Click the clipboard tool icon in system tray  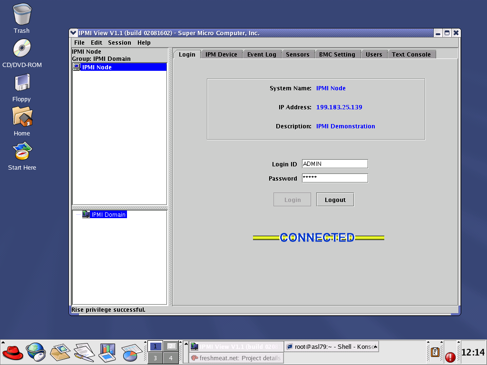pyautogui.click(x=435, y=352)
